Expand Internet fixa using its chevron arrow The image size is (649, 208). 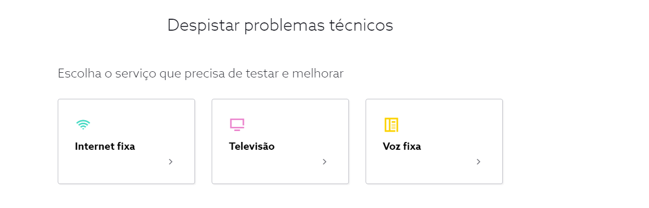[171, 162]
